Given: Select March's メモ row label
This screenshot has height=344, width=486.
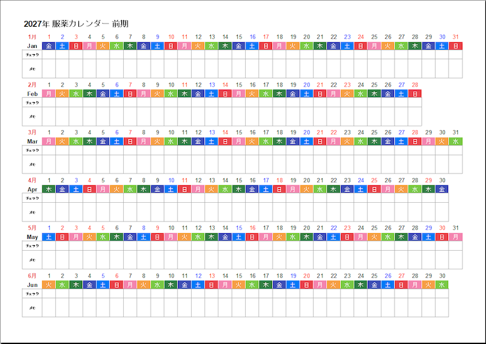Looking at the screenshot, I should (x=32, y=164).
